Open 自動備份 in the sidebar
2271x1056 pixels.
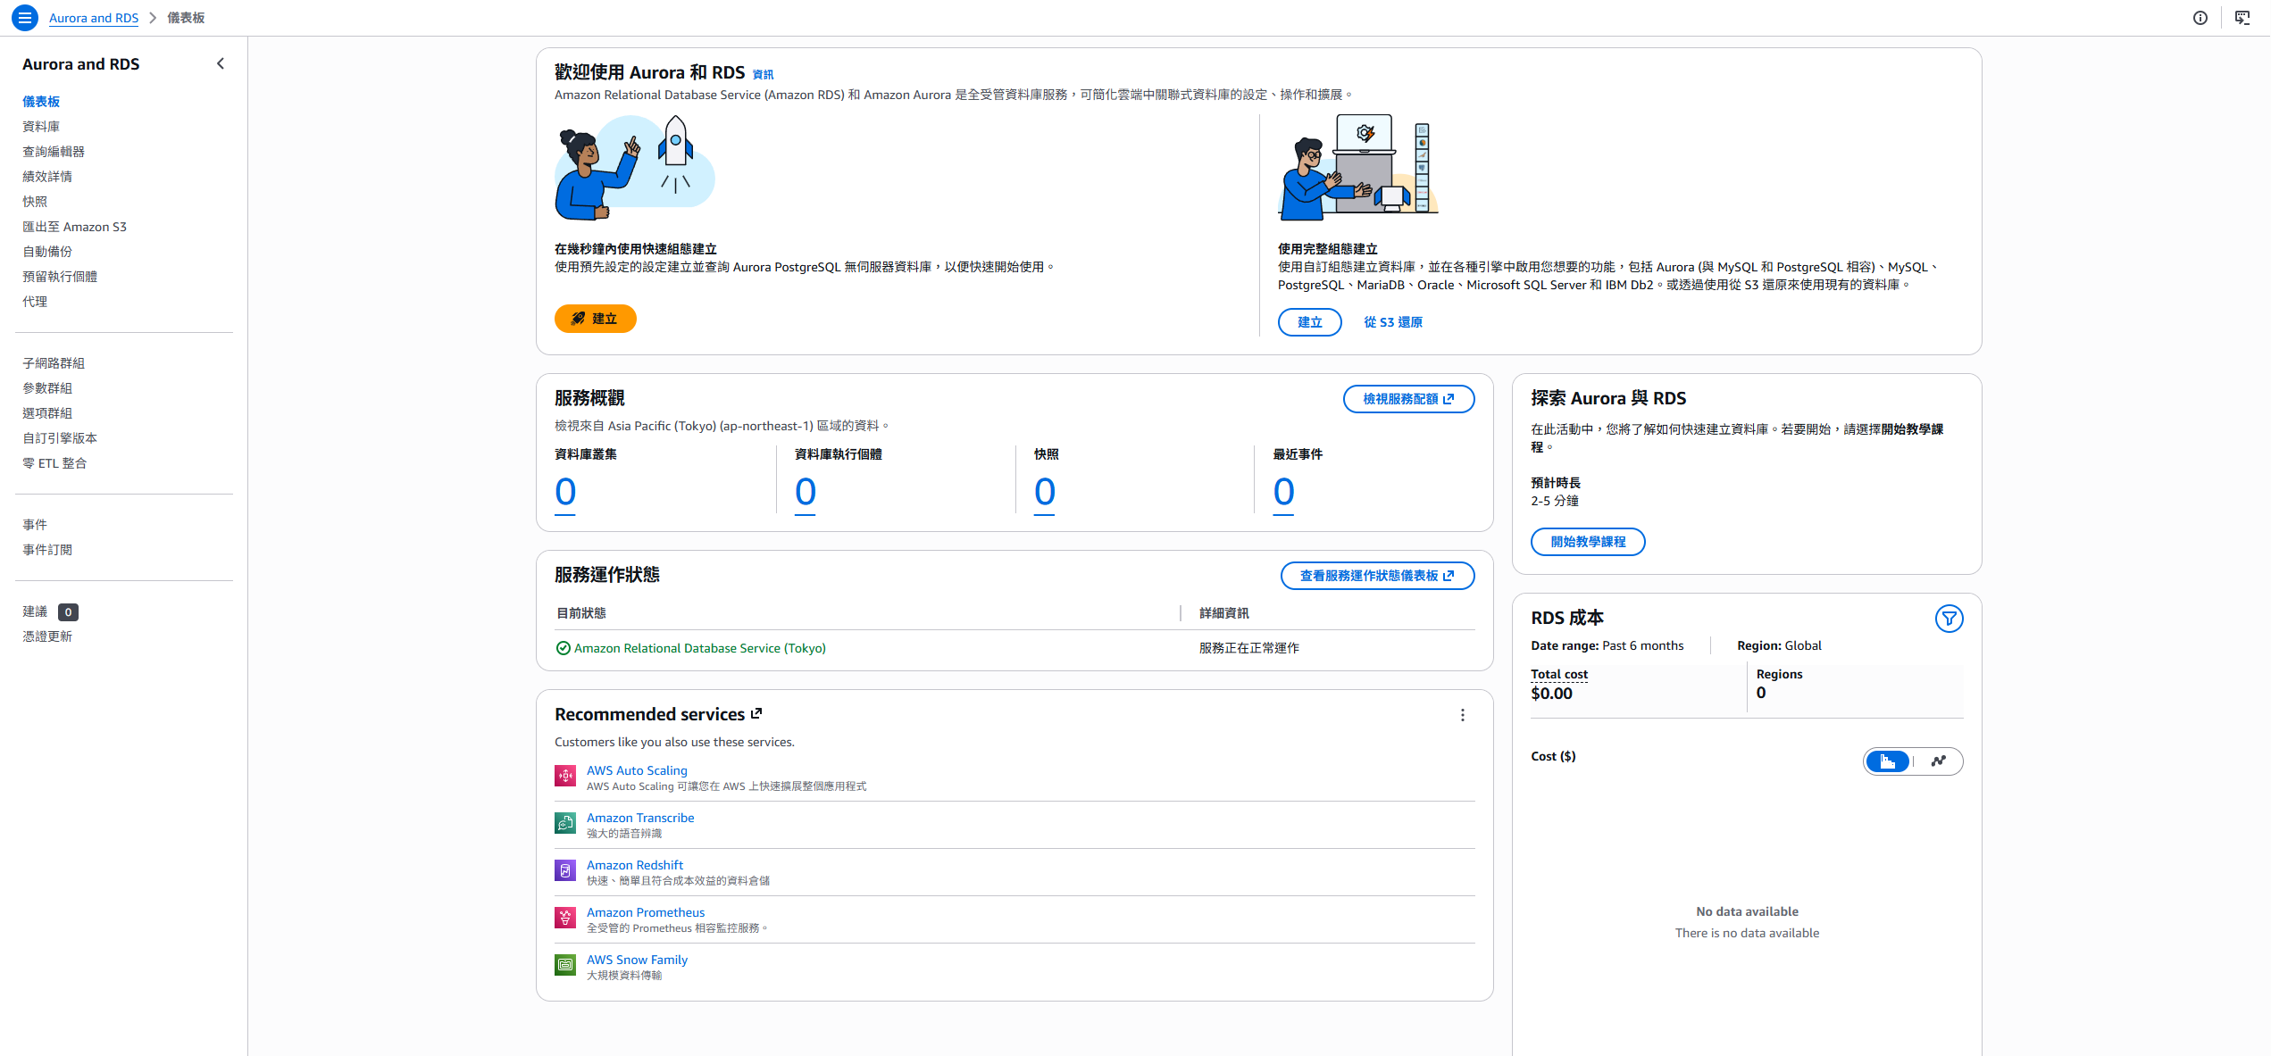point(47,252)
